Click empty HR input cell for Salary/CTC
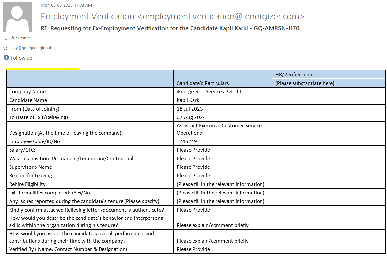Image resolution: width=387 pixels, height=257 pixels. (329, 150)
